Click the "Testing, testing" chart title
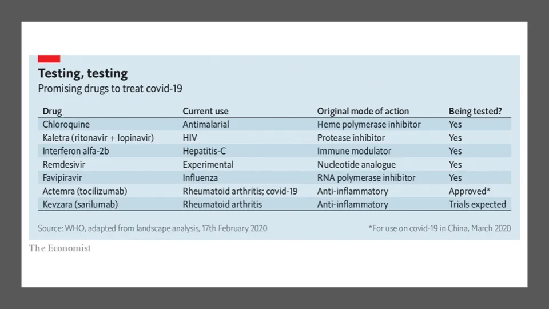Screen dimensions: 549x309 click(82, 73)
